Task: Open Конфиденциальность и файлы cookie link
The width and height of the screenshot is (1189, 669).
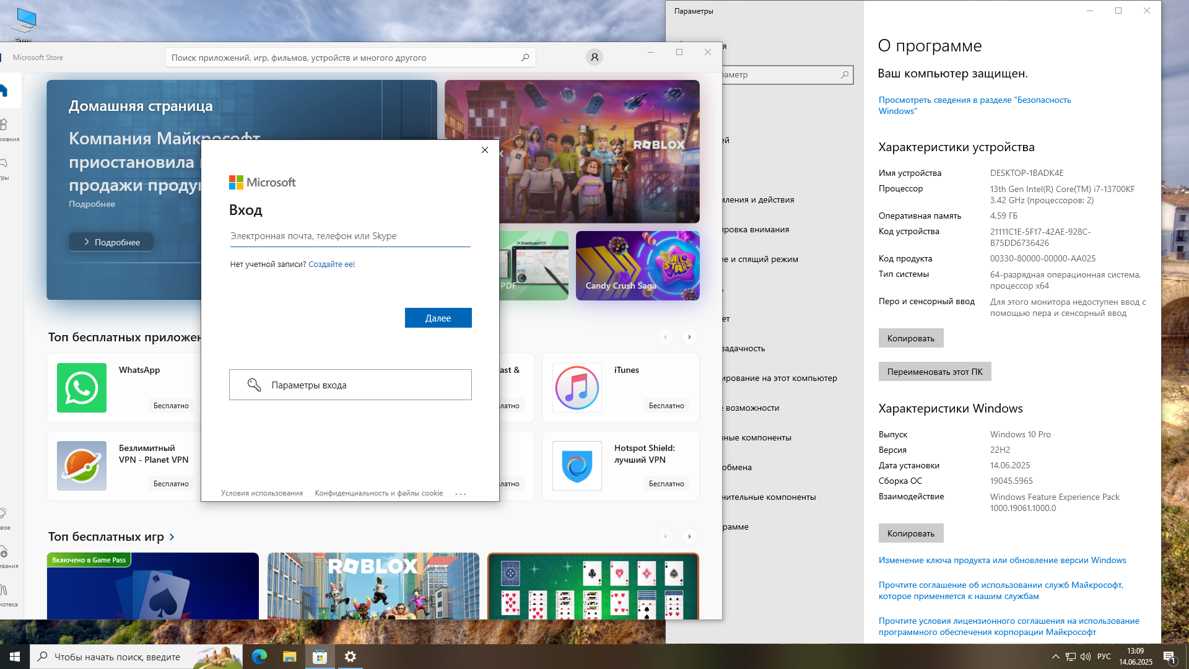Action: click(x=379, y=493)
